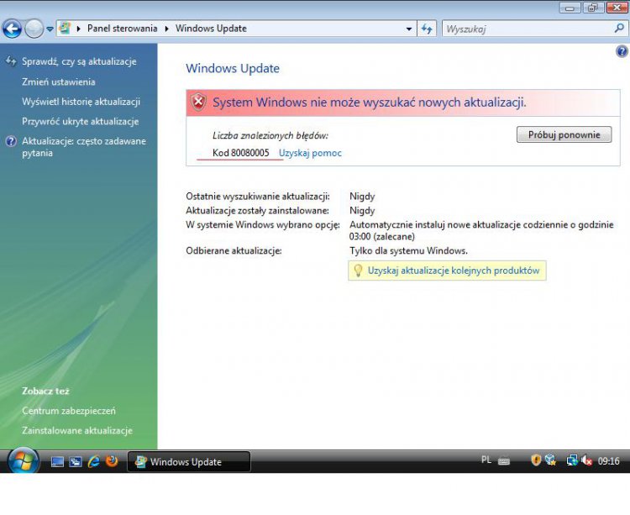
Task: Click the Uzyskaj pomoc link
Action: [x=310, y=153]
